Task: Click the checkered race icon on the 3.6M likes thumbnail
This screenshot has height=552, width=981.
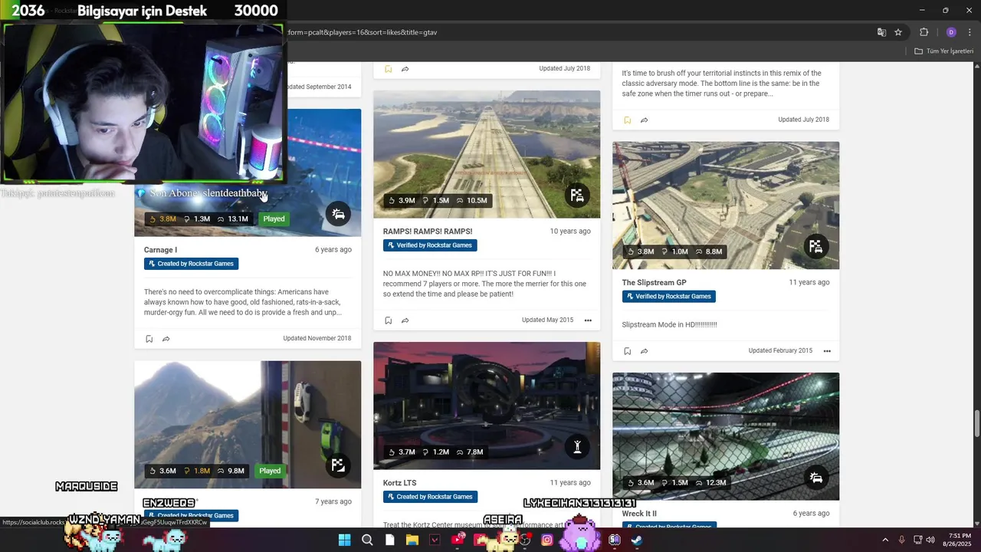Action: coord(338,465)
